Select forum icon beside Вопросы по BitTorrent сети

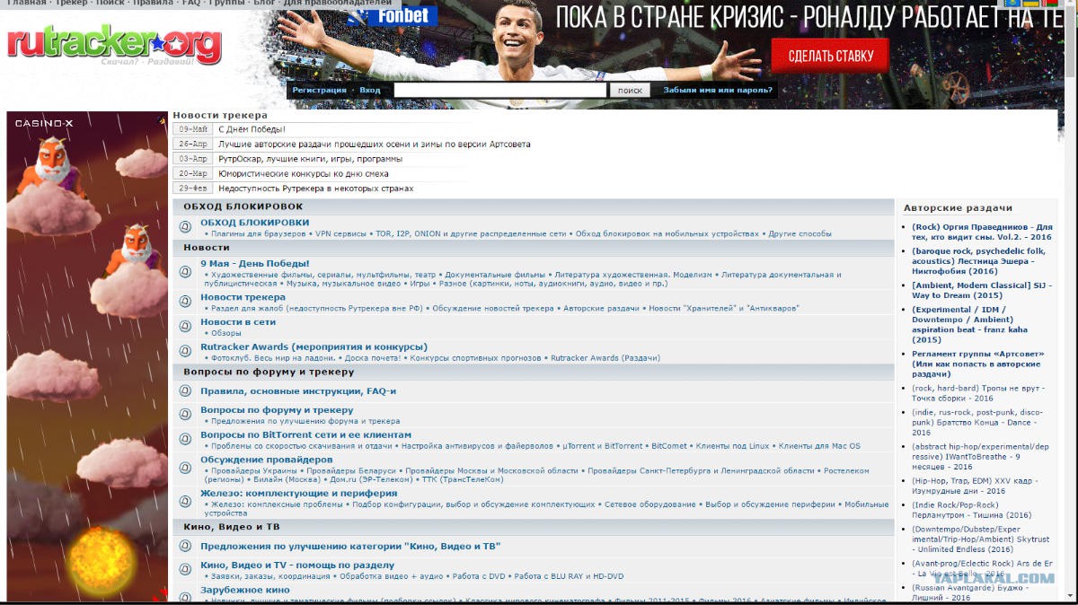[x=186, y=440]
